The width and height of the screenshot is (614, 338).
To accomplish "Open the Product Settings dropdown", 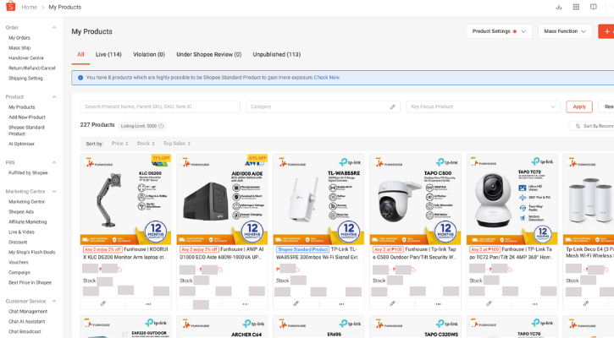I will (499, 31).
